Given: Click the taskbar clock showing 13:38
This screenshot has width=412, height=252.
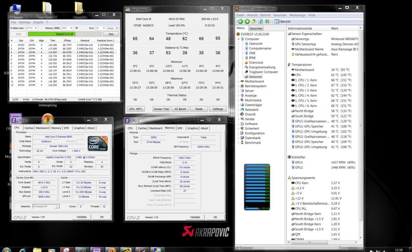Looking at the screenshot, I should (399, 250).
